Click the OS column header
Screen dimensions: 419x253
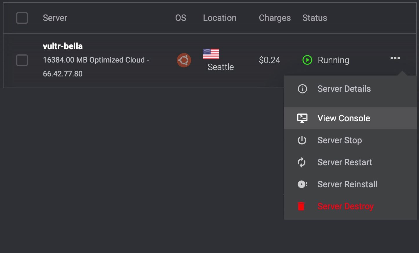click(181, 18)
